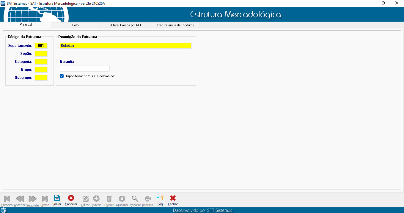Click the Editar pencil icon
404x213 pixels.
click(85, 198)
